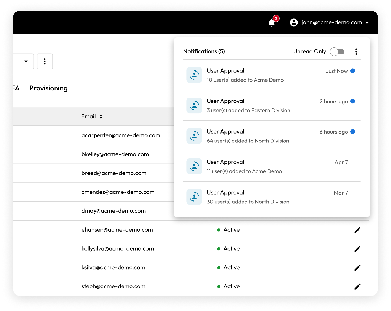Open the 64 users North Division notification
Screen dimensions: 391x311
248,136
